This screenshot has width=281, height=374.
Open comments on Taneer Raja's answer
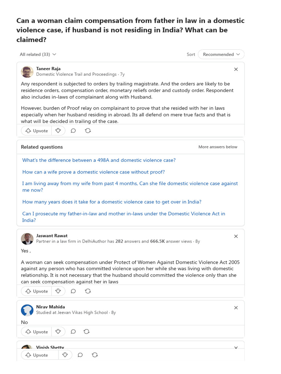pyautogui.click(x=73, y=131)
